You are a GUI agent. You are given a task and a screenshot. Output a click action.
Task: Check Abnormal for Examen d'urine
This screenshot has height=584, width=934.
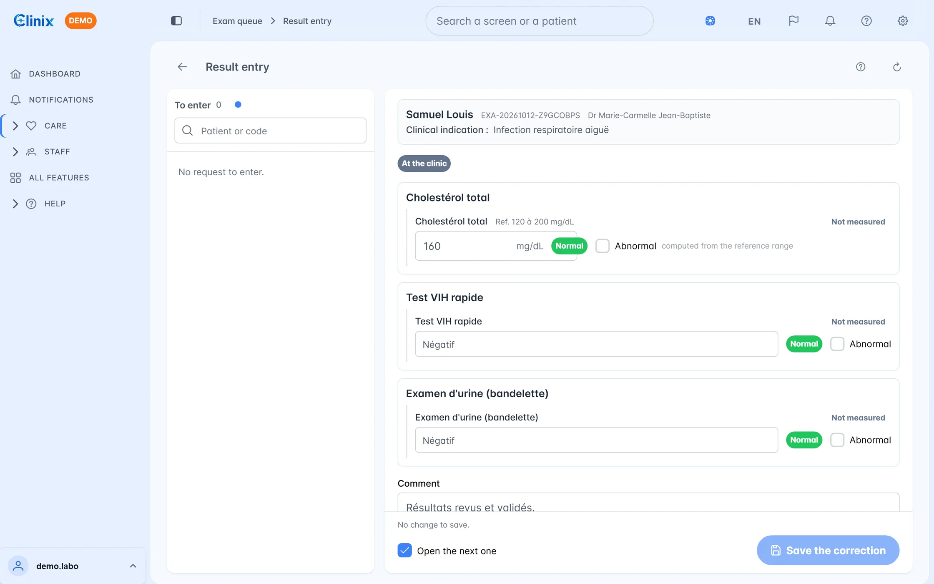coord(837,440)
